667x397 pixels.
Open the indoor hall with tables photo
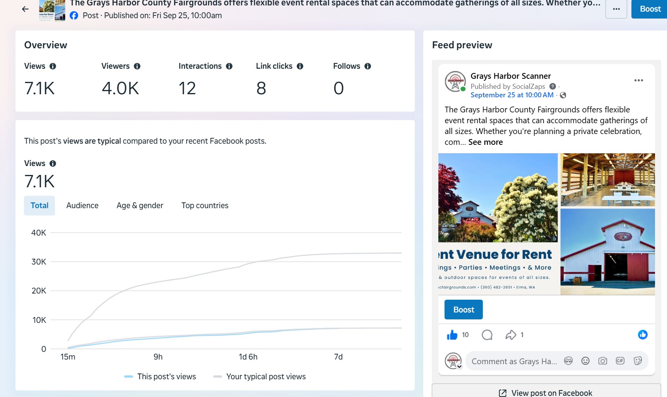(x=608, y=180)
